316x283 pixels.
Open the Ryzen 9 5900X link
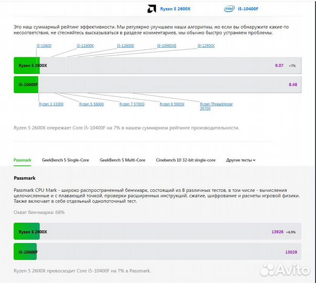tap(172, 104)
